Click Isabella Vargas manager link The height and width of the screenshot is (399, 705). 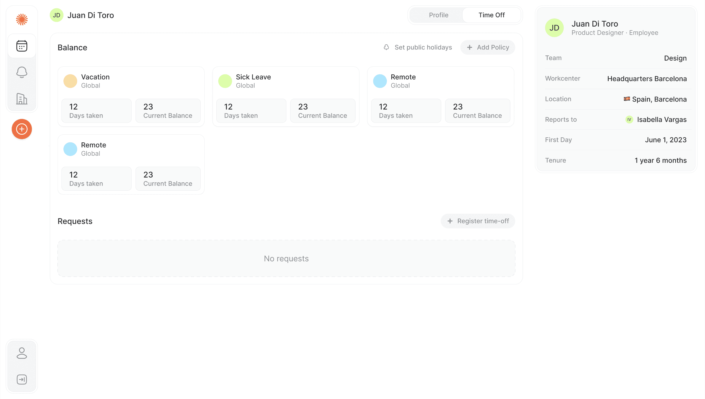[661, 120]
